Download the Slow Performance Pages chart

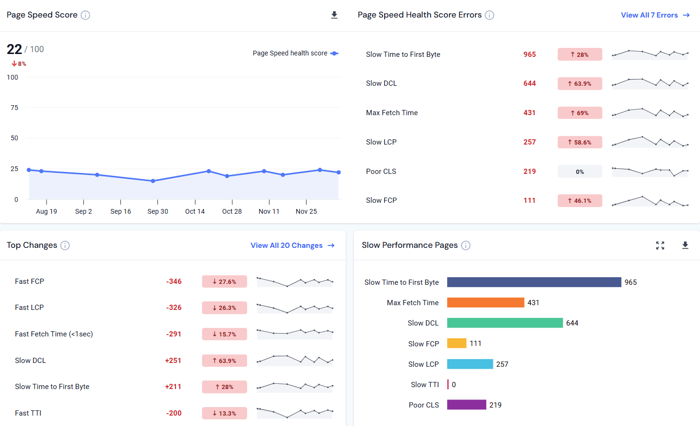685,245
